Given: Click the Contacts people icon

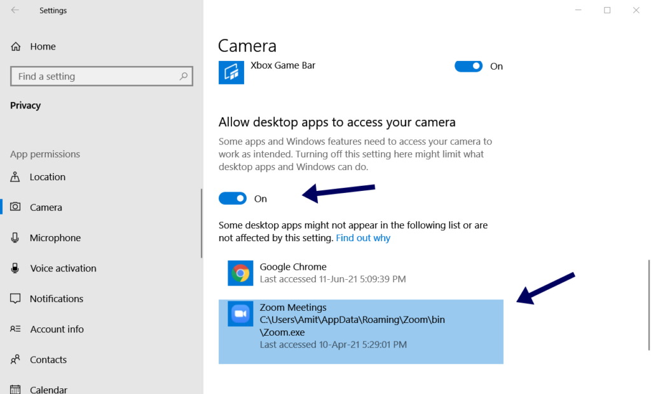Looking at the screenshot, I should tap(15, 359).
